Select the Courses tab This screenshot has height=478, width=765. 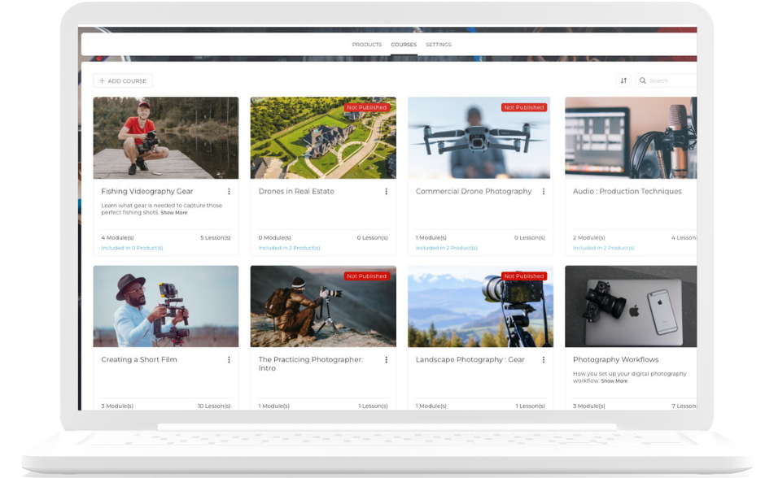point(403,45)
